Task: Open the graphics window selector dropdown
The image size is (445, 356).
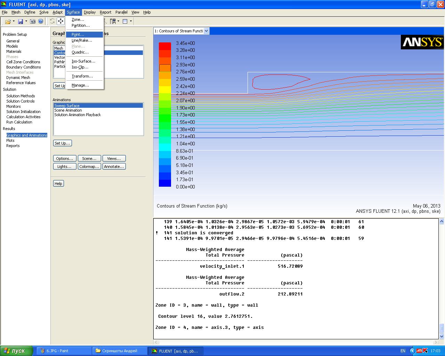Action: tap(206, 31)
